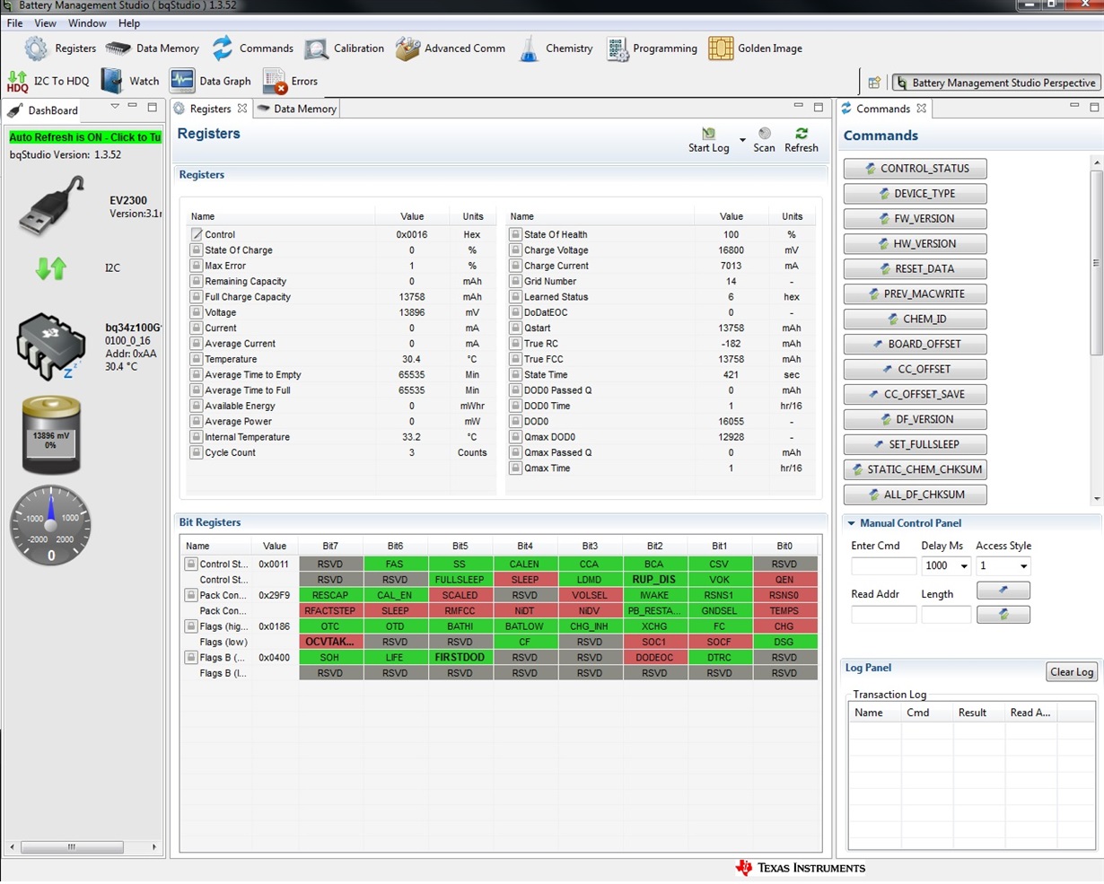Close the Registers tab

(242, 109)
